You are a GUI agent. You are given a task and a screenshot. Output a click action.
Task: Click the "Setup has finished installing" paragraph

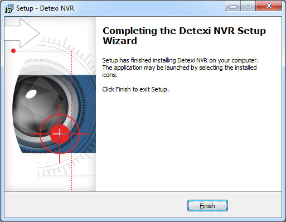coord(180,67)
